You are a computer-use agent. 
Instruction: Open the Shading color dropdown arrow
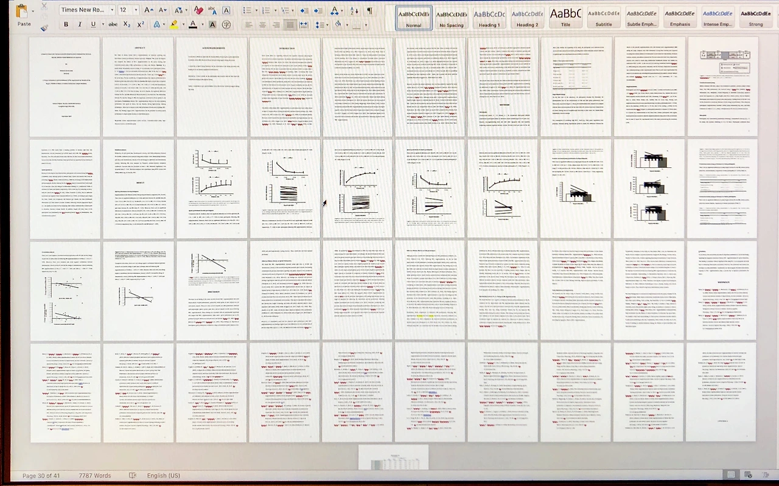346,24
